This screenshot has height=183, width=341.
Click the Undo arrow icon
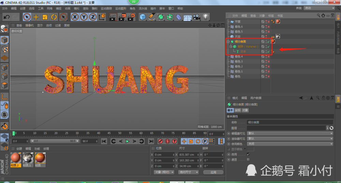6,17
